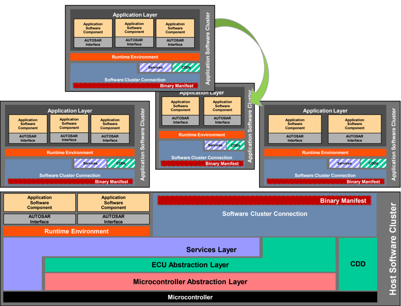Select the CDDs box in the left cluster

(x=121, y=163)
